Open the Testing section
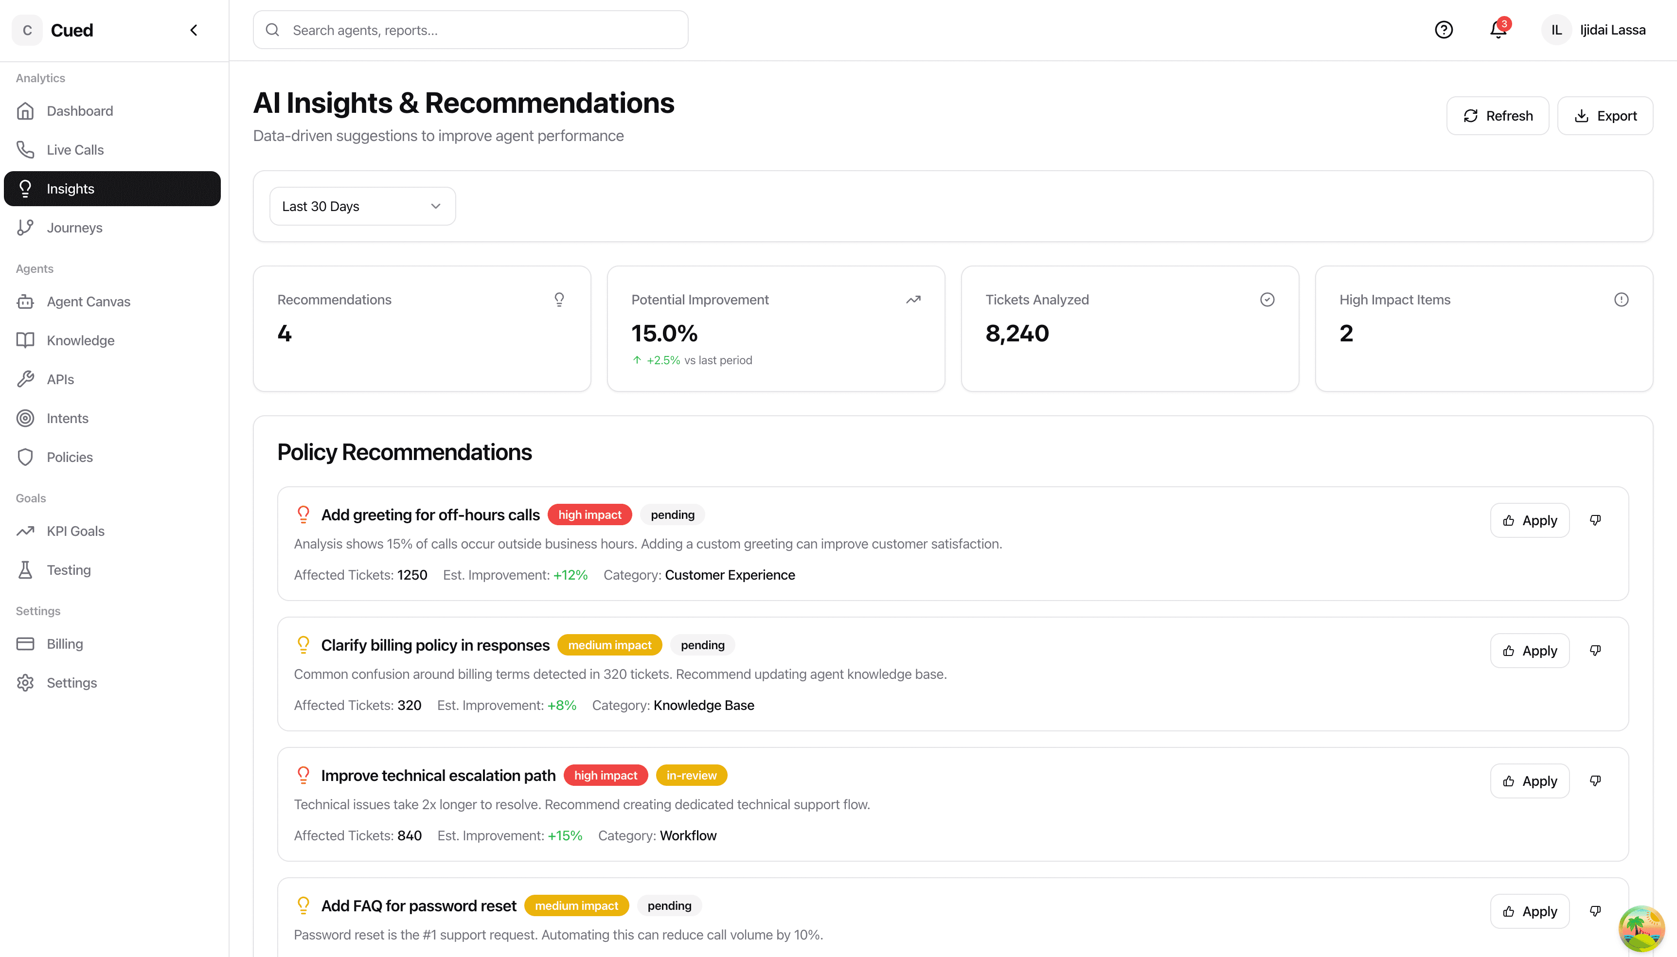 click(x=69, y=569)
